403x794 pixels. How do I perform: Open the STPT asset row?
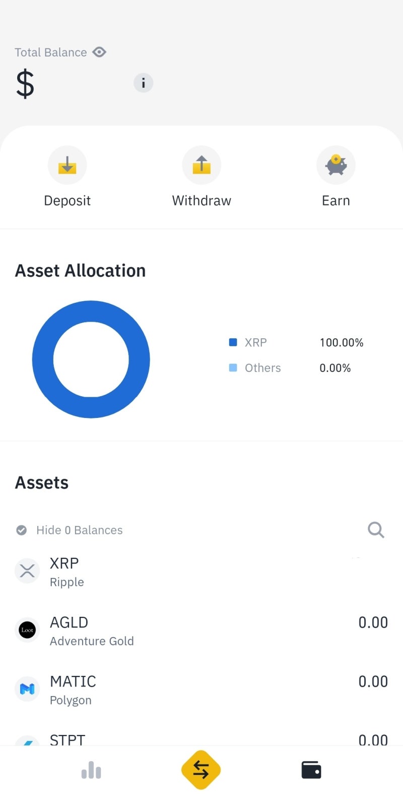click(201, 739)
